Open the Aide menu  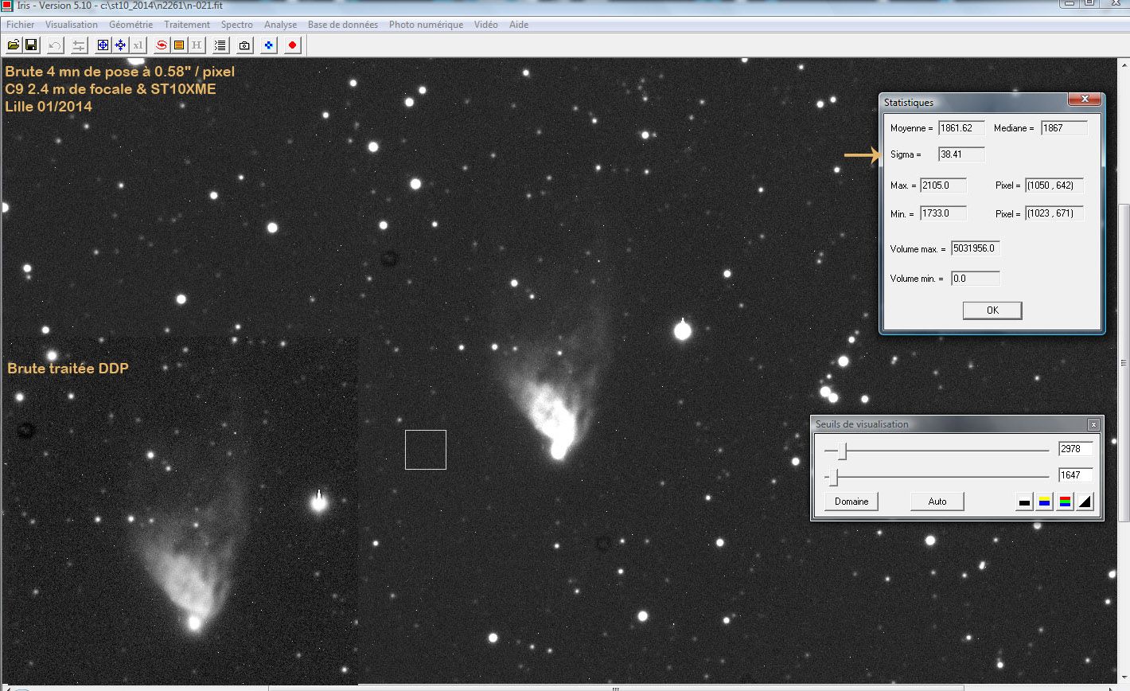(519, 25)
